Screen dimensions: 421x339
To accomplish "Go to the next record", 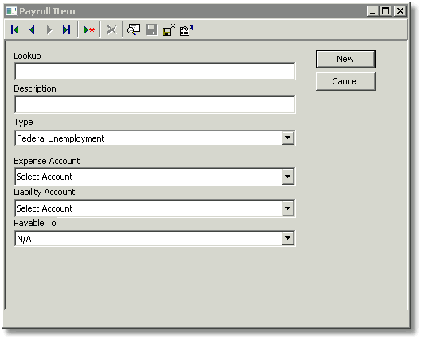I will (x=49, y=29).
